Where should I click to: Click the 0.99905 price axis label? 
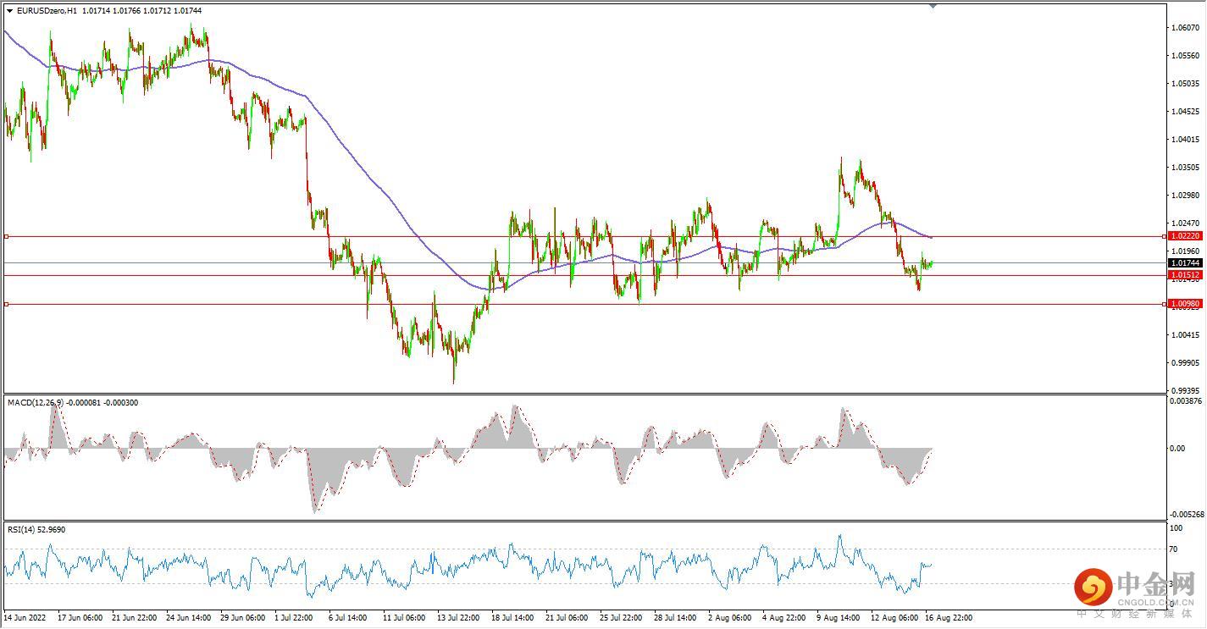click(x=1184, y=363)
